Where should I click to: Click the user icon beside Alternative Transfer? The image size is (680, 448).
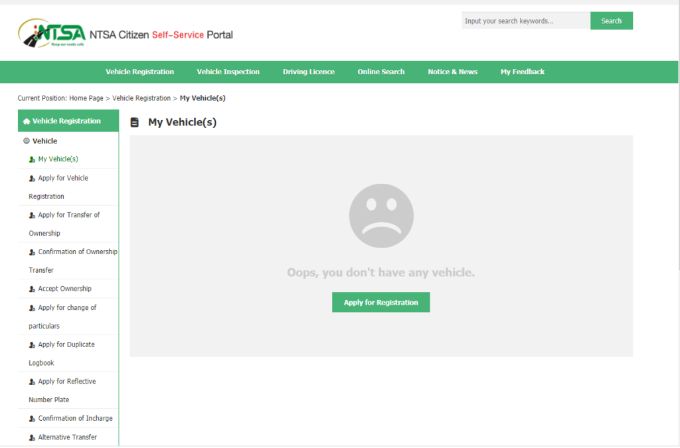[x=32, y=437]
